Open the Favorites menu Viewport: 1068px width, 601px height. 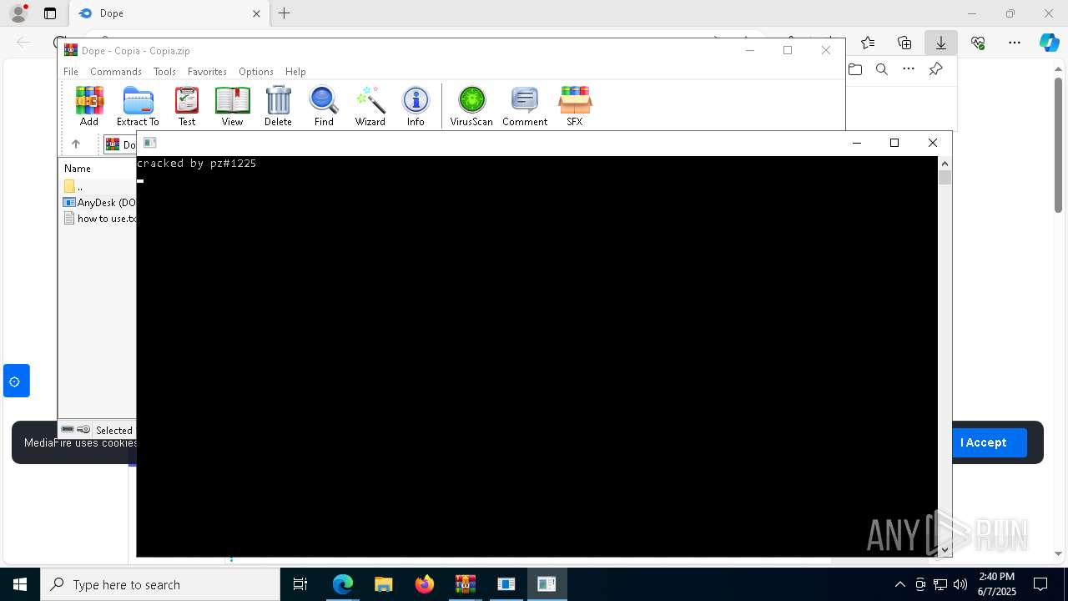[207, 72]
